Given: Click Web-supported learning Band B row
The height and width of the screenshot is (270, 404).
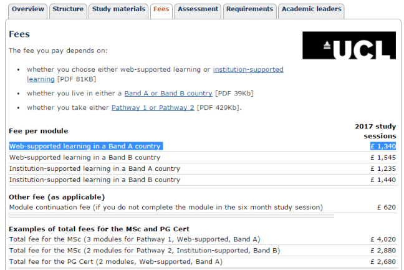Looking at the screenshot, I should pos(84,158).
